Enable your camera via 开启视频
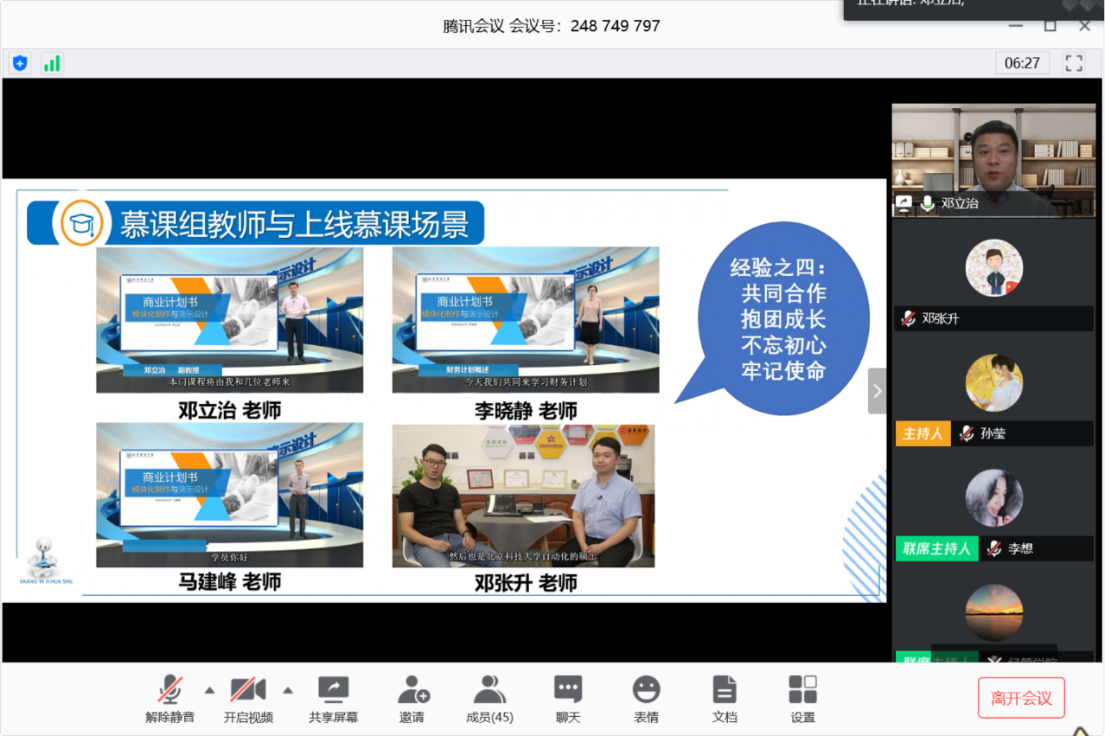The height and width of the screenshot is (736, 1105). 249,695
